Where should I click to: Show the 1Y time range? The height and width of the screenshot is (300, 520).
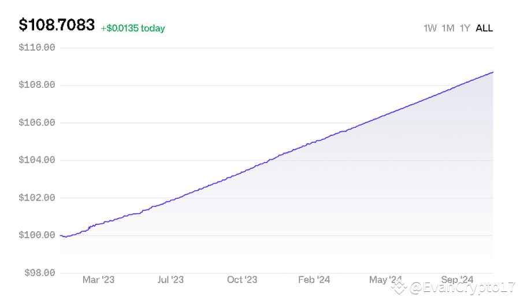click(x=465, y=28)
